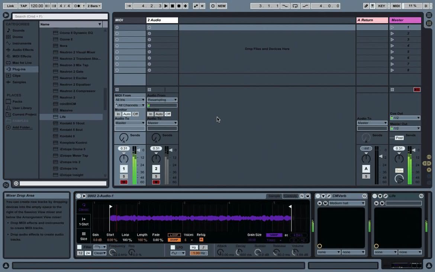This screenshot has height=272, width=435.
Task: Click the 2 Audio track pan knob
Action: click(156, 159)
